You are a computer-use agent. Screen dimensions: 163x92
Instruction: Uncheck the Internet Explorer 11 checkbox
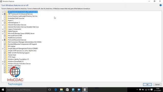pos(5,23)
